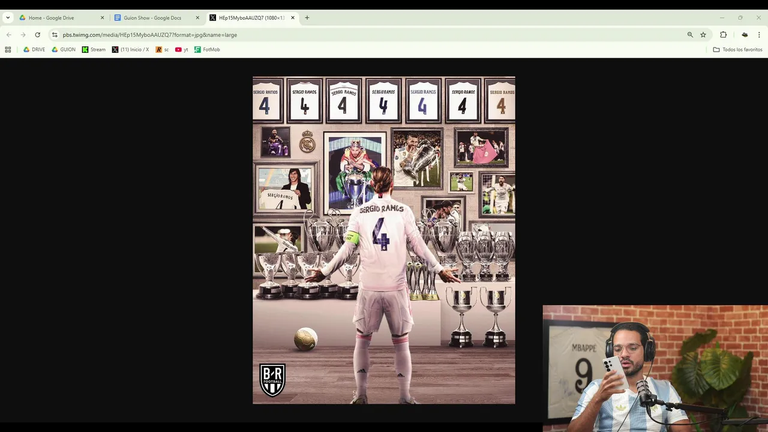Screen dimensions: 768x432
Task: Open the tab search dropdown arrow
Action: tap(8, 18)
